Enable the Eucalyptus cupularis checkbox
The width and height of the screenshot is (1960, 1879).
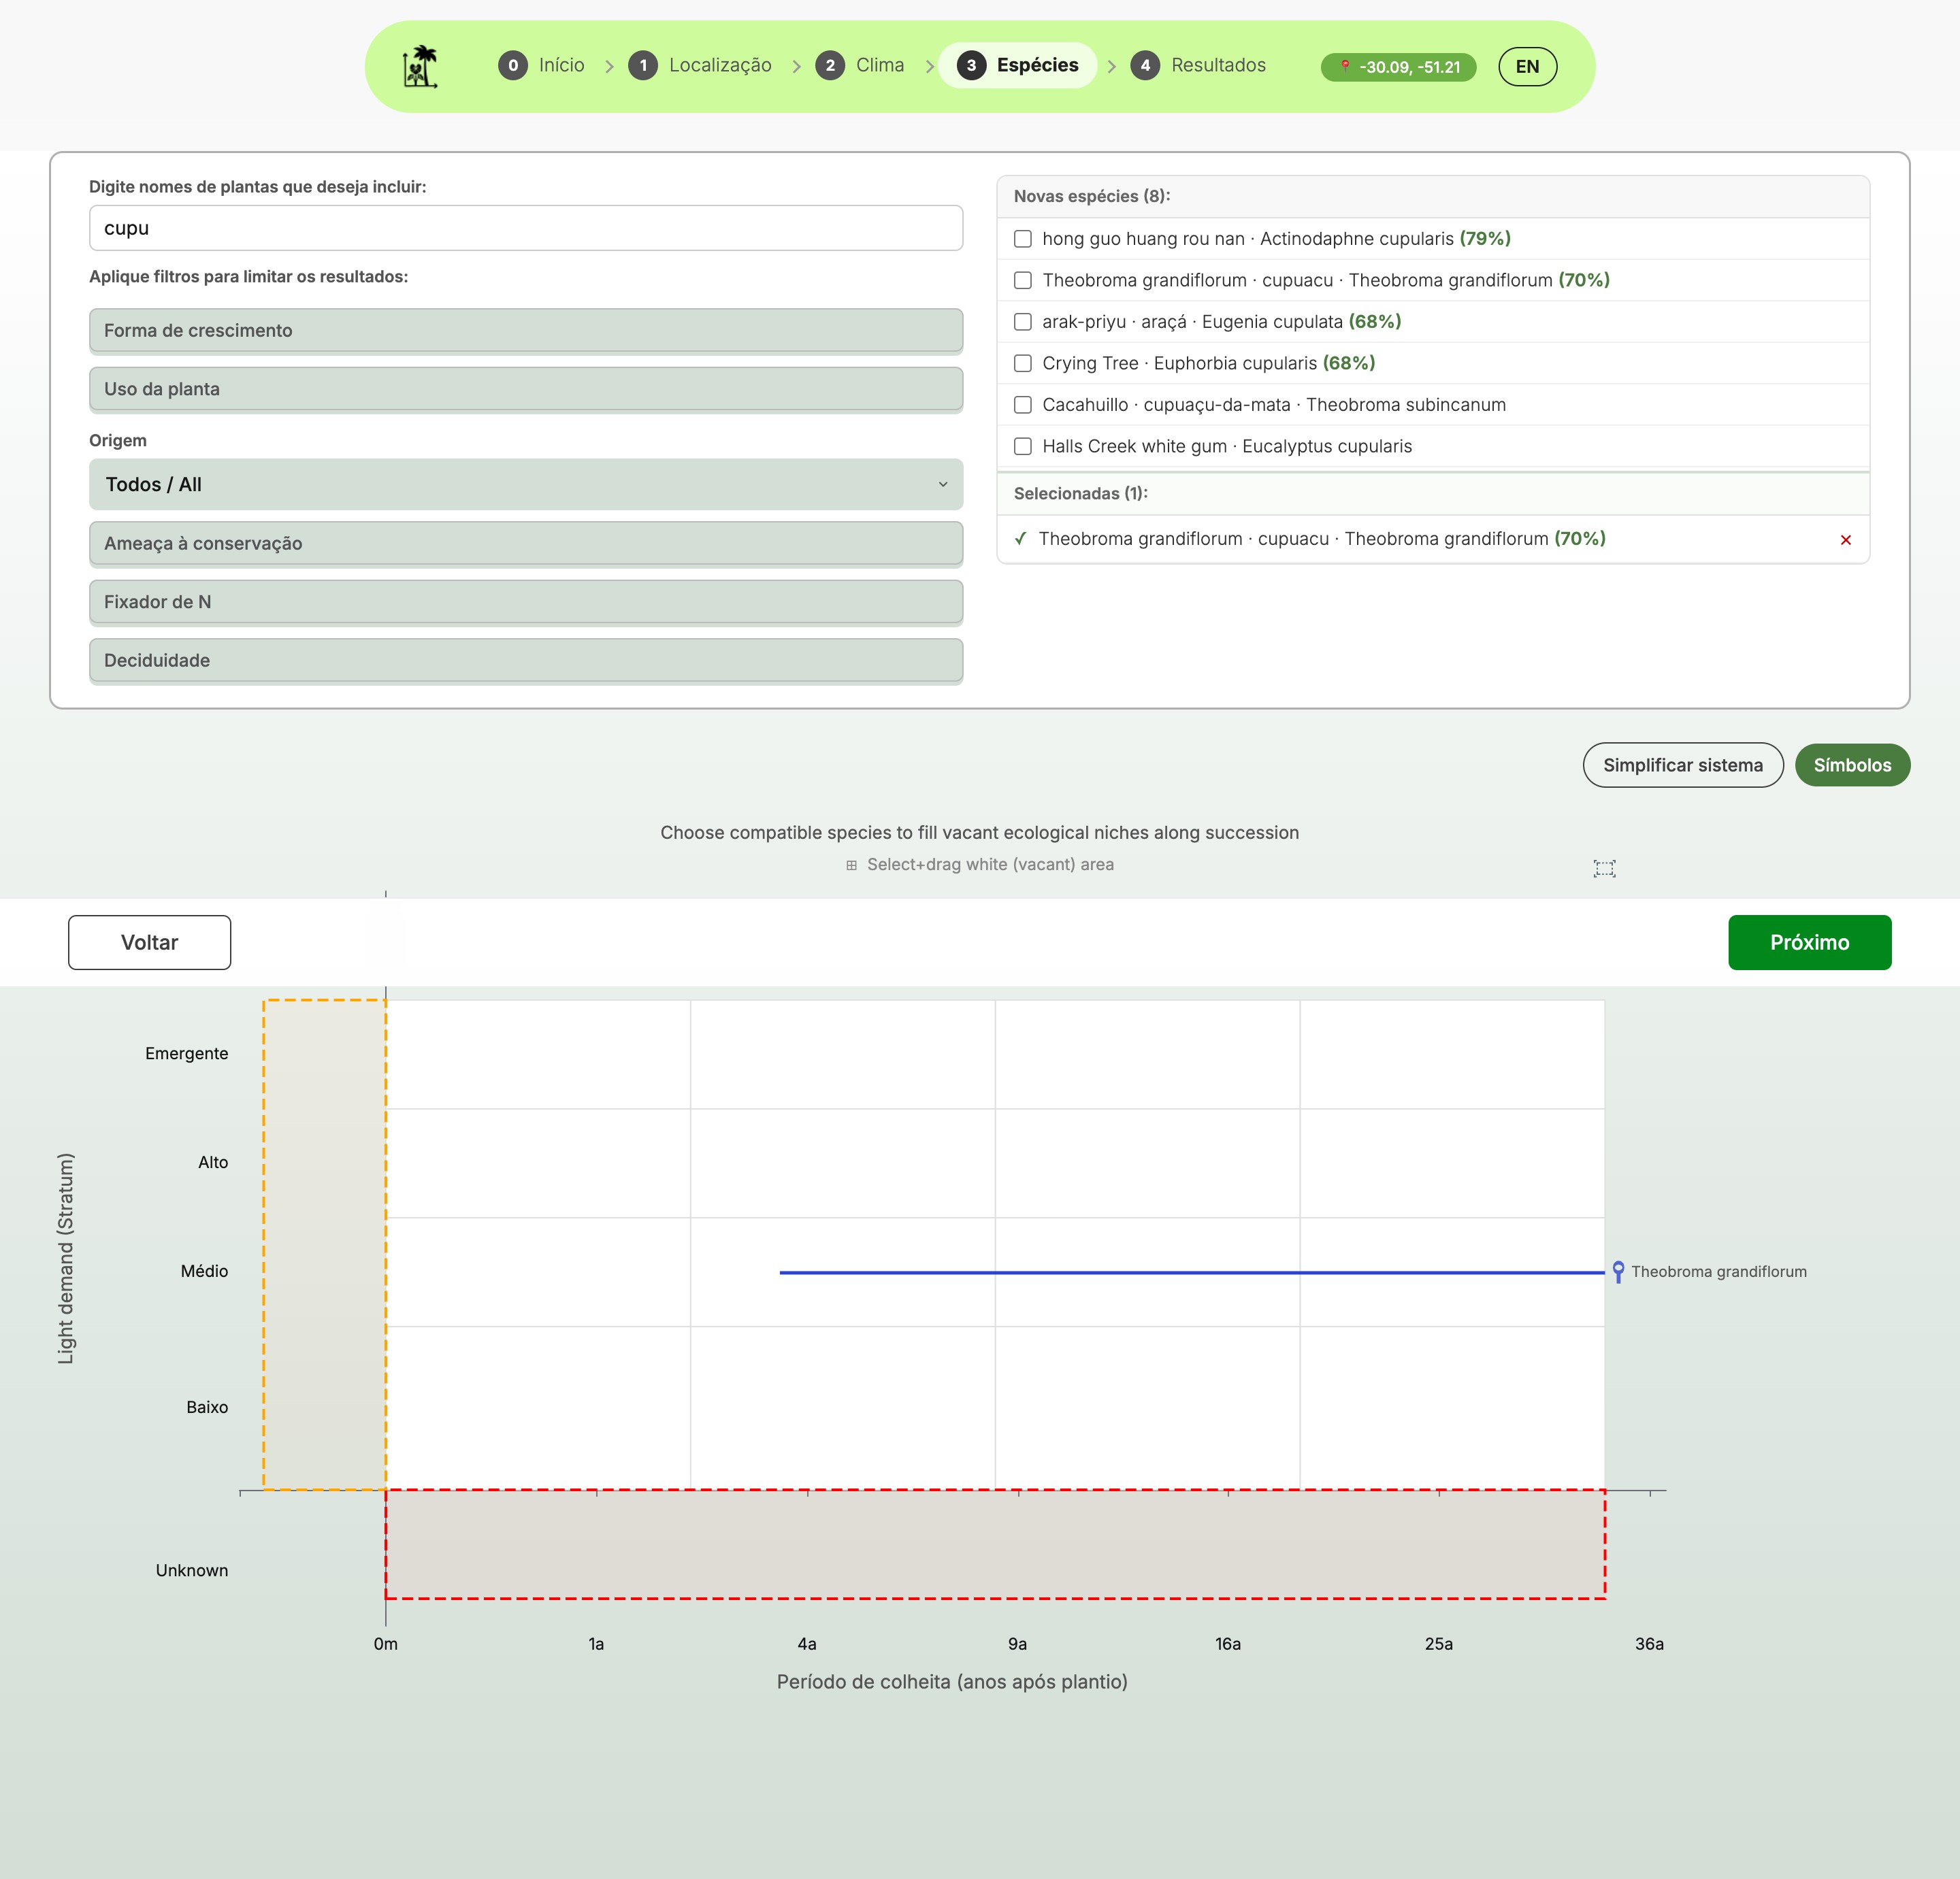[x=1022, y=447]
